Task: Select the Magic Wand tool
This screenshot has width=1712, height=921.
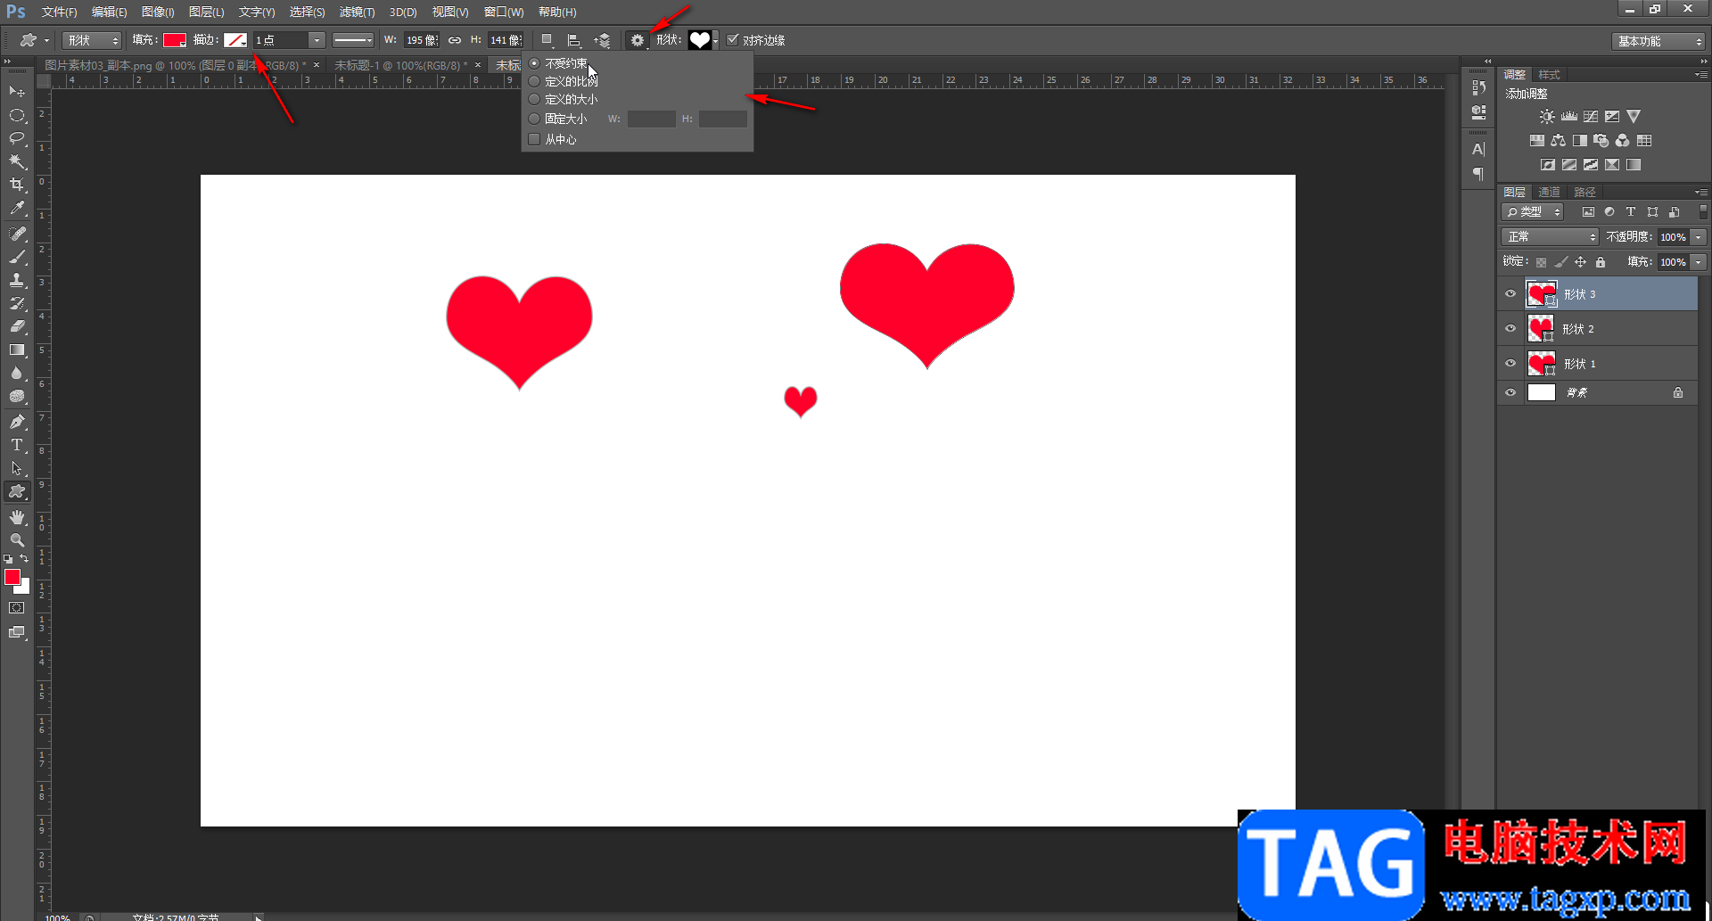Action: (x=17, y=161)
